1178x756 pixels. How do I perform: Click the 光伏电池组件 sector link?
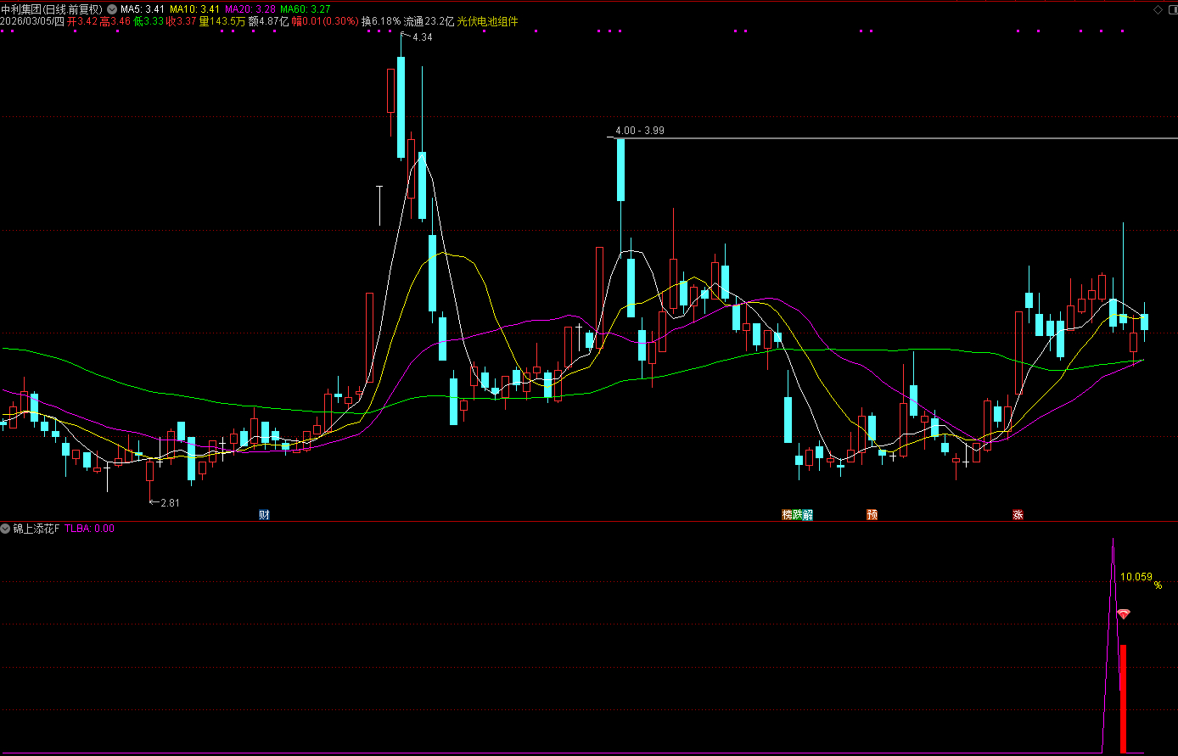coord(487,21)
